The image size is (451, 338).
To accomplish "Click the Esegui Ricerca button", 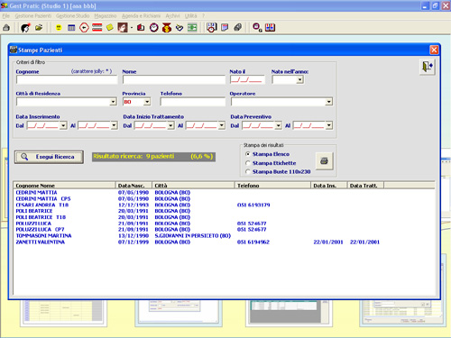I will 49,157.
